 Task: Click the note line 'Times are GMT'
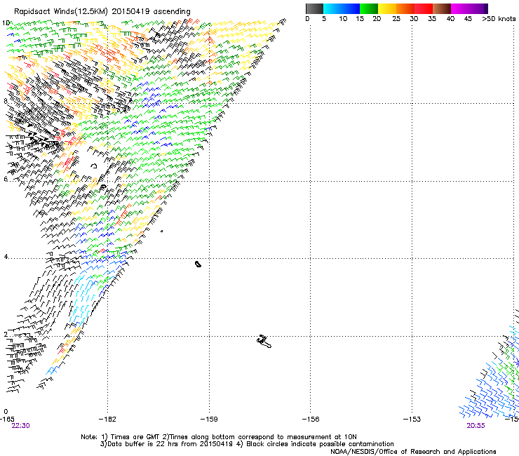219,437
